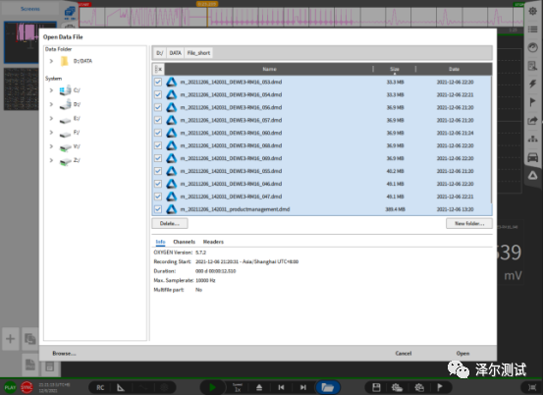
Task: Click the highlighted open data file folder icon
Action: click(x=327, y=387)
